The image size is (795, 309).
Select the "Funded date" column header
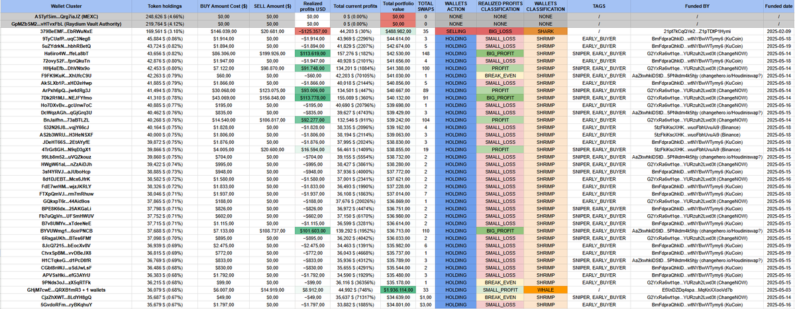tap(779, 5)
